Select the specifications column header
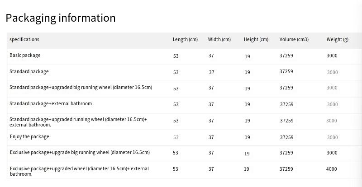The height and width of the screenshot is (187, 362). (x=24, y=39)
